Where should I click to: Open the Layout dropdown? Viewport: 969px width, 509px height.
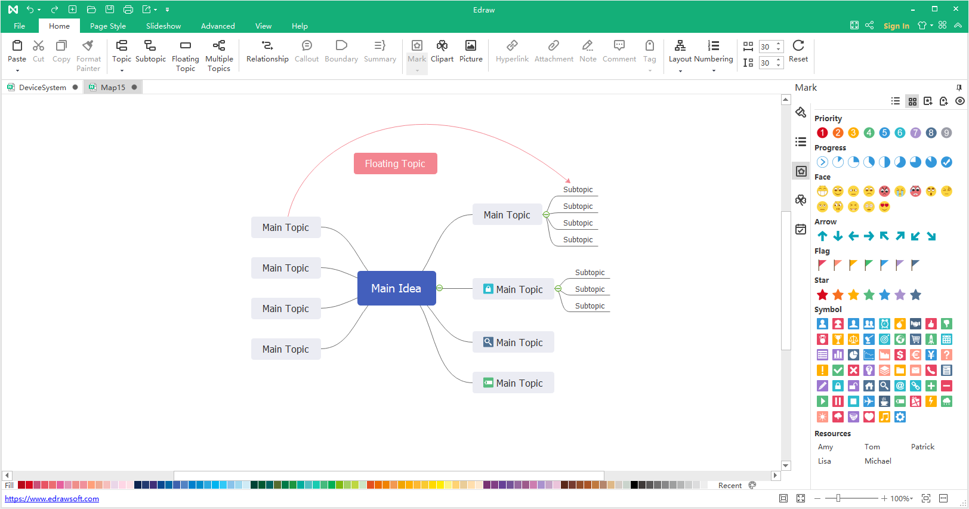680,71
